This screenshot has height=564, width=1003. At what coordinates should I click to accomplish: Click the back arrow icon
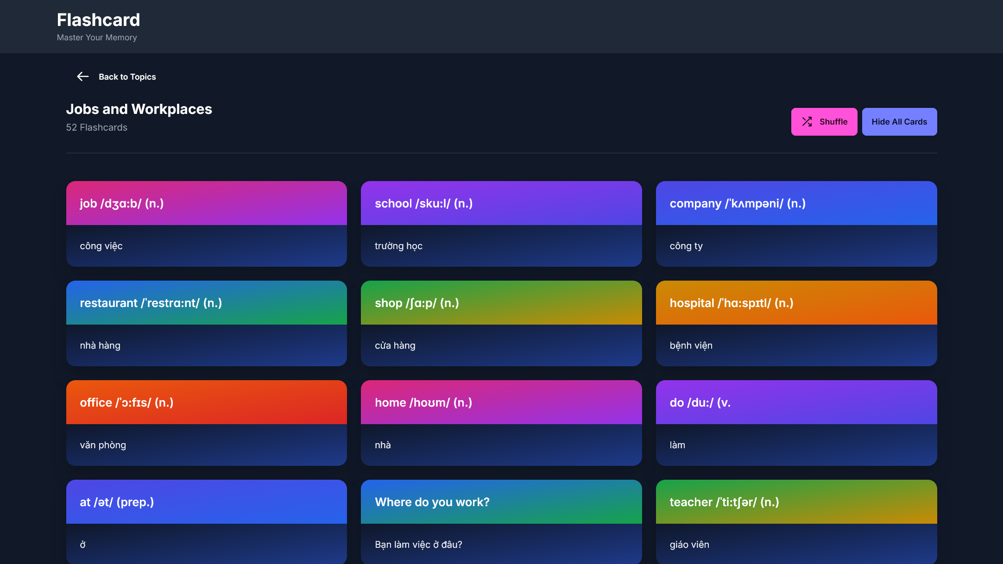pos(82,77)
